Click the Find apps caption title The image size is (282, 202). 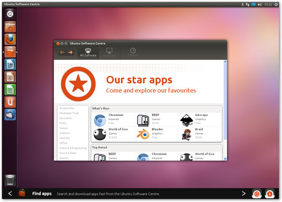(x=42, y=194)
